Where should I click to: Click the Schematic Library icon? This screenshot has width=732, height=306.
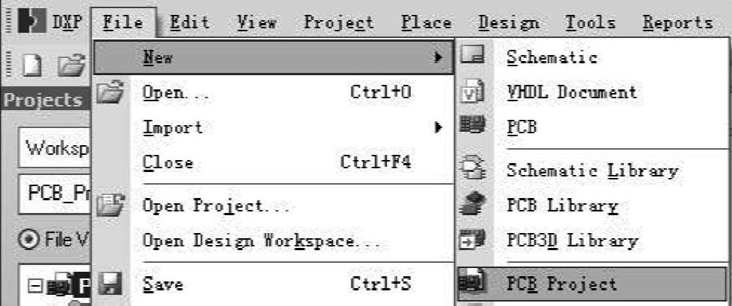[474, 169]
